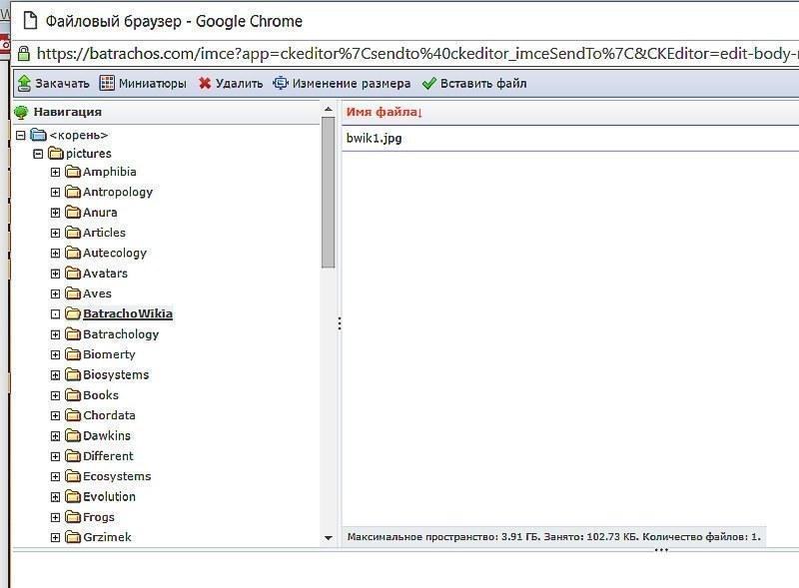
Task: Click the Закачать upload icon
Action: [x=24, y=83]
